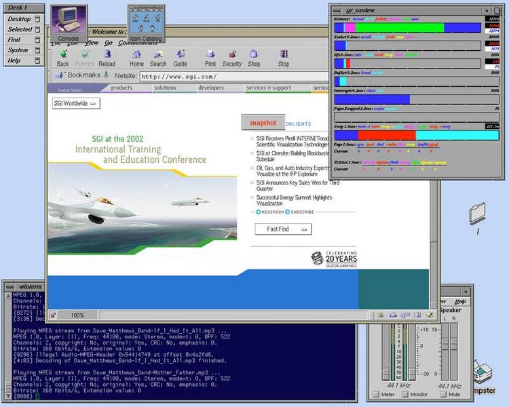Screen dimensions: 509x407
Task: Open the winterm window menu button
Action: (x=10, y=287)
